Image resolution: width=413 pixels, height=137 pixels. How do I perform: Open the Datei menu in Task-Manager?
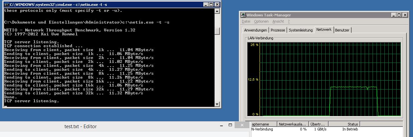click(x=246, y=22)
